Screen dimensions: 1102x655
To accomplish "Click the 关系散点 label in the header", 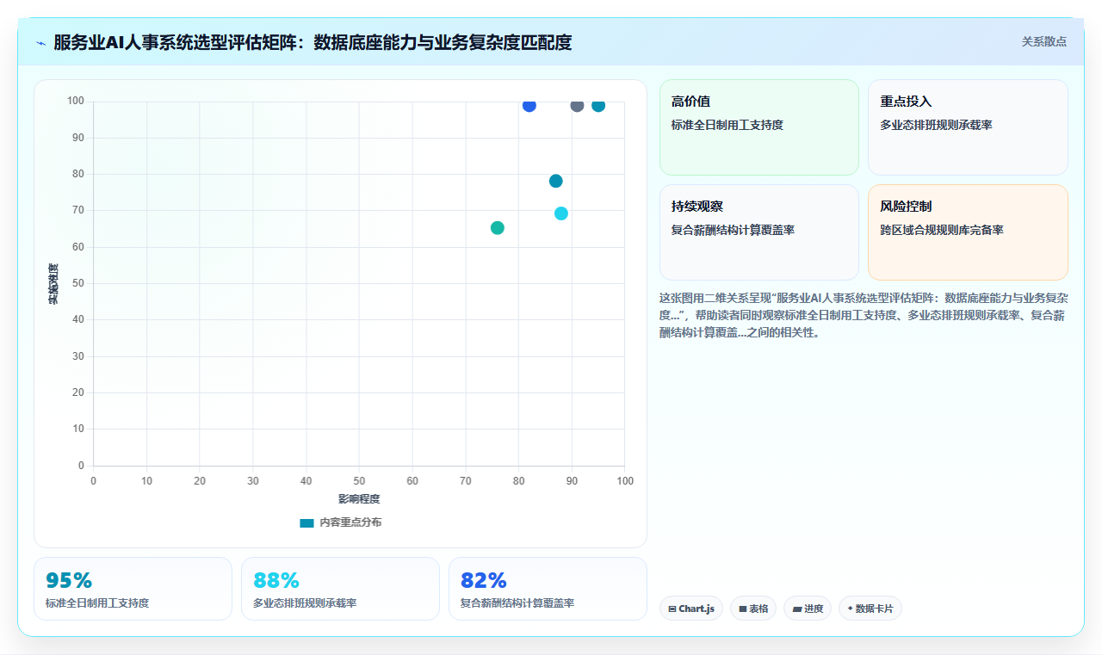I will click(x=1043, y=41).
